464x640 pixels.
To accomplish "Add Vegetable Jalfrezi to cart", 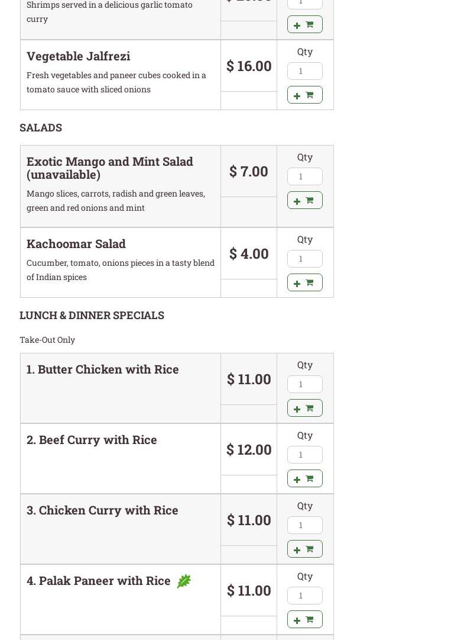I will pyautogui.click(x=304, y=95).
